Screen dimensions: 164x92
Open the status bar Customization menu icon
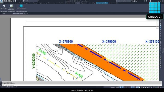pos(163,87)
